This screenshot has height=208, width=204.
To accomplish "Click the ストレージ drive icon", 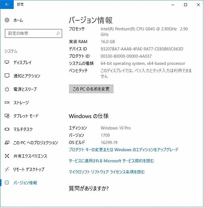I will tap(7, 102).
